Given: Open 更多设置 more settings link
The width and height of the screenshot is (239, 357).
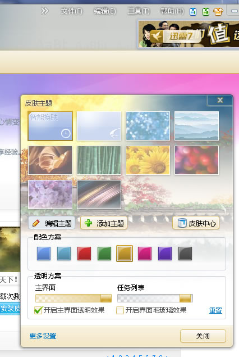Looking at the screenshot, I should coord(43,336).
